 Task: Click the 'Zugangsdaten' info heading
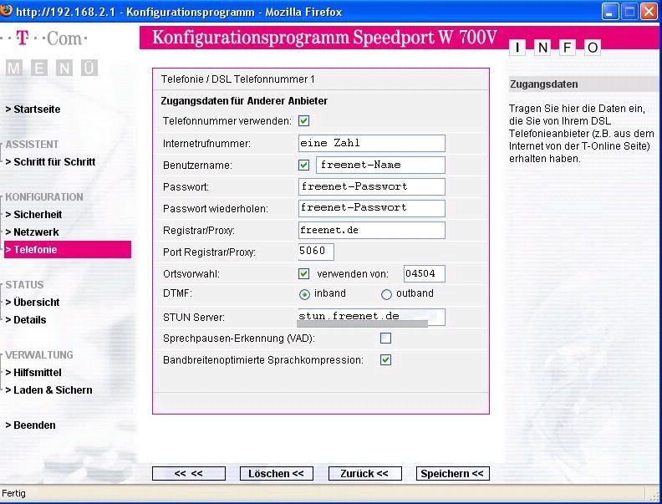click(x=544, y=84)
